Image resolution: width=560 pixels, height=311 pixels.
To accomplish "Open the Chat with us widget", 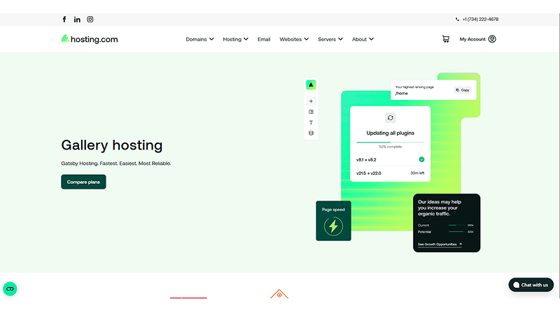I will coord(531,284).
